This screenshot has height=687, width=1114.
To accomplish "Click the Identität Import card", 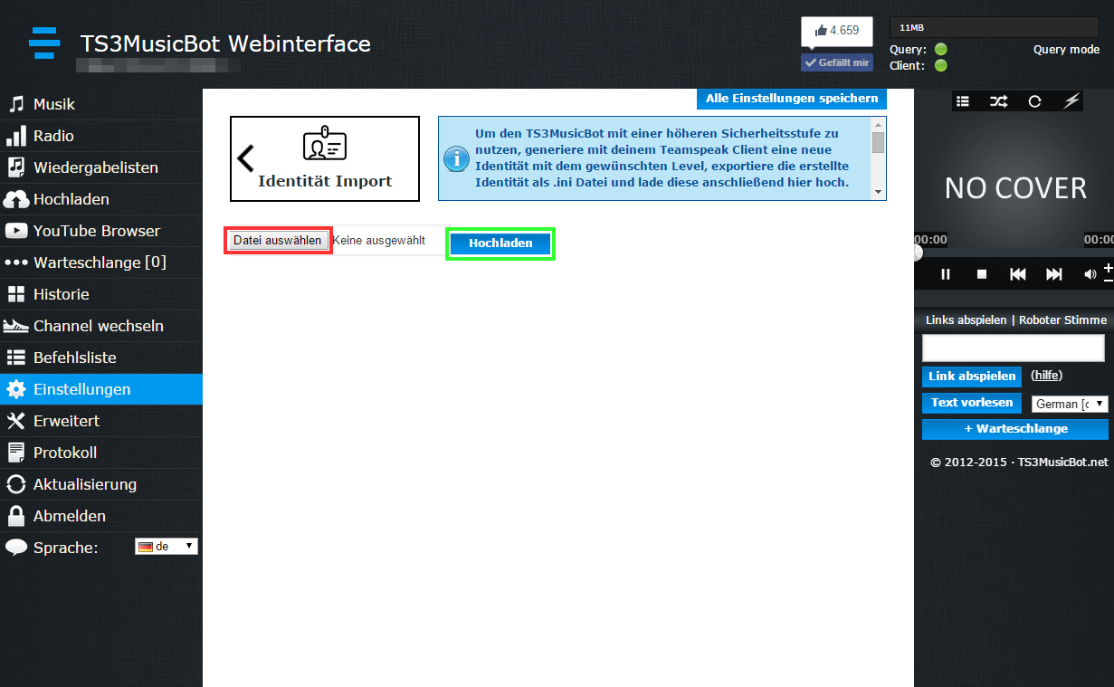I will (x=325, y=159).
